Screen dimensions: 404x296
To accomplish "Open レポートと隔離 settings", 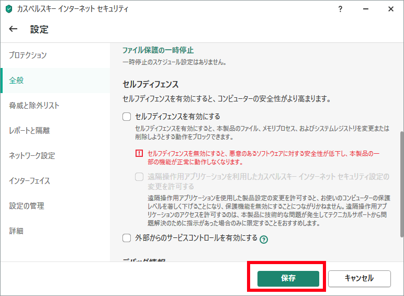I will pyautogui.click(x=29, y=131).
